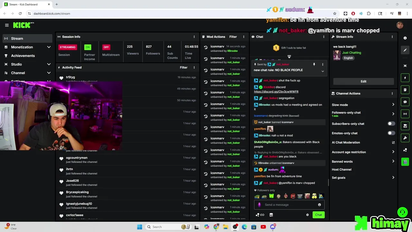This screenshot has width=412, height=232.
Task: Open the Chat panel three-dot menu
Action: coord(324,37)
